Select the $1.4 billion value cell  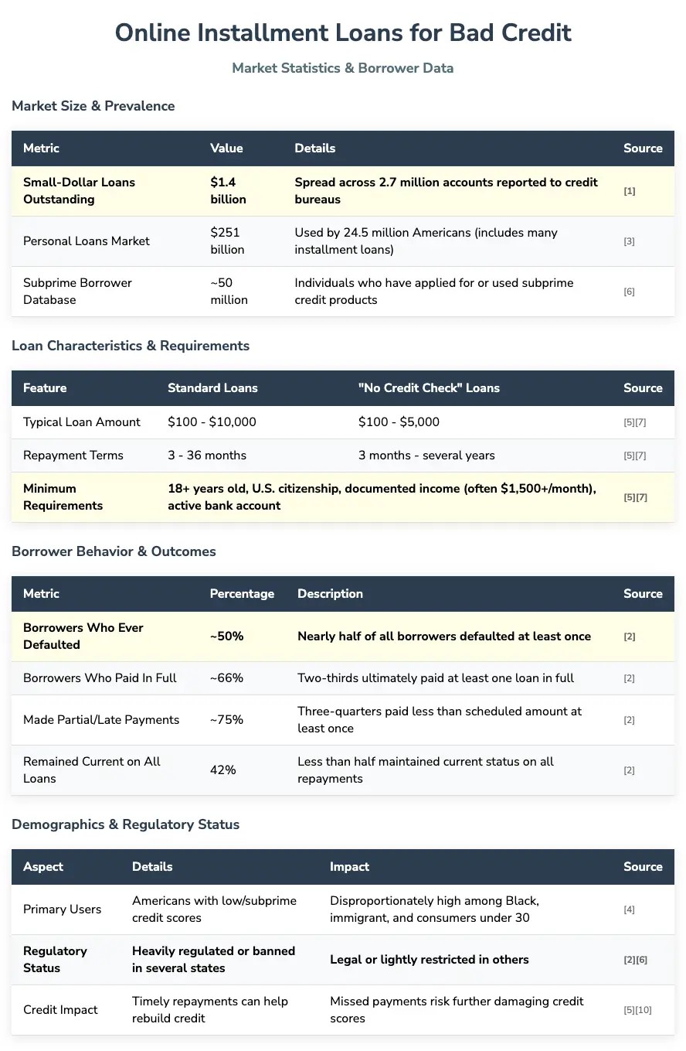[229, 191]
